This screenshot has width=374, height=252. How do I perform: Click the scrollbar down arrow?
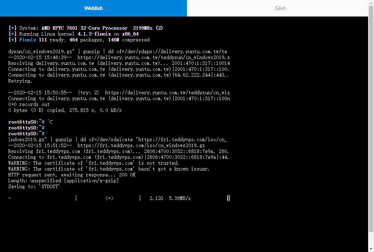[x=371, y=249]
